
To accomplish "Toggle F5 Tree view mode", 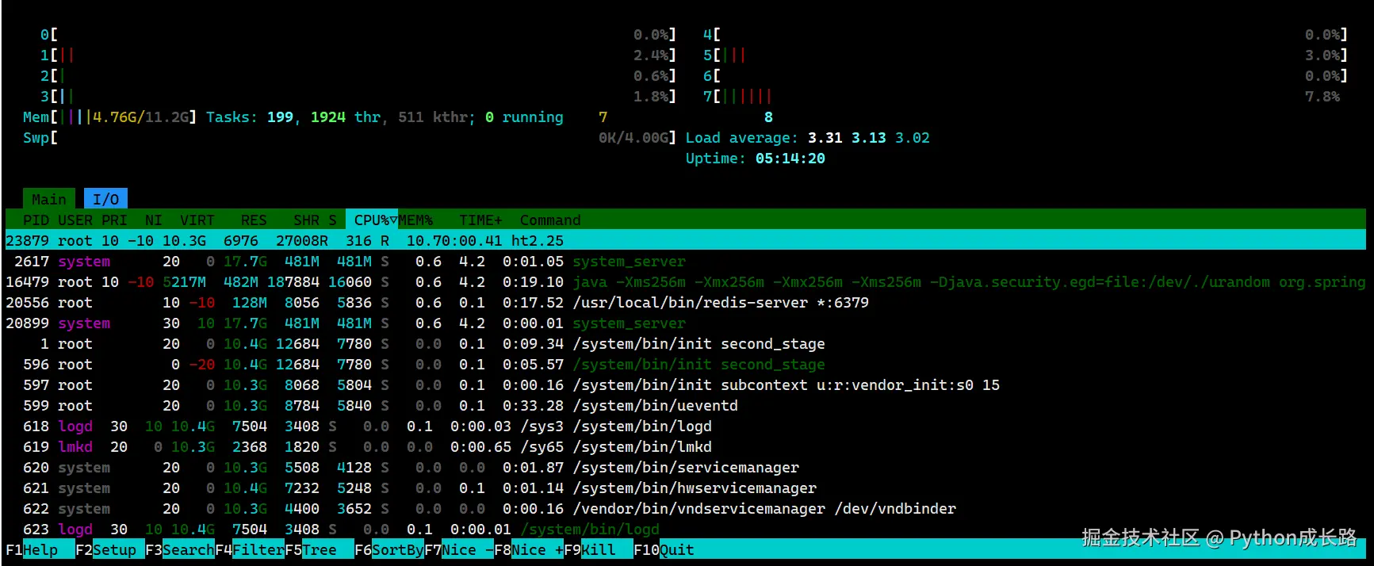I will (x=319, y=549).
